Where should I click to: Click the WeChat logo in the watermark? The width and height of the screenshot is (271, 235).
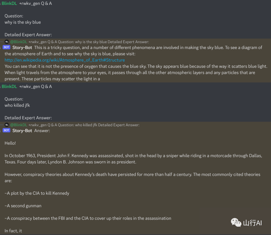[x=236, y=222]
